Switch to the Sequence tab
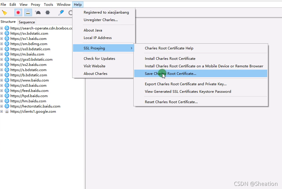Image resolution: width=282 pixels, height=189 pixels. (27, 22)
